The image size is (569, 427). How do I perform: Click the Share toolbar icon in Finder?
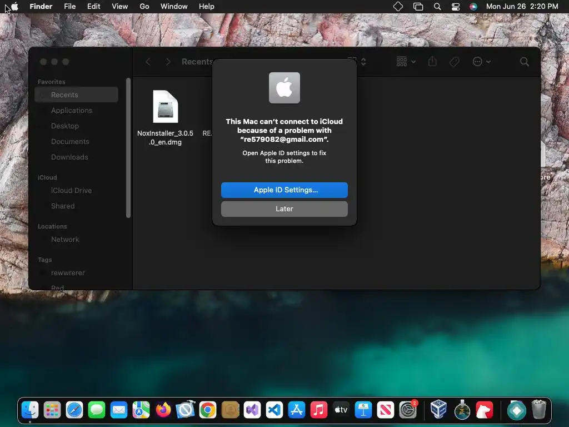pyautogui.click(x=432, y=62)
